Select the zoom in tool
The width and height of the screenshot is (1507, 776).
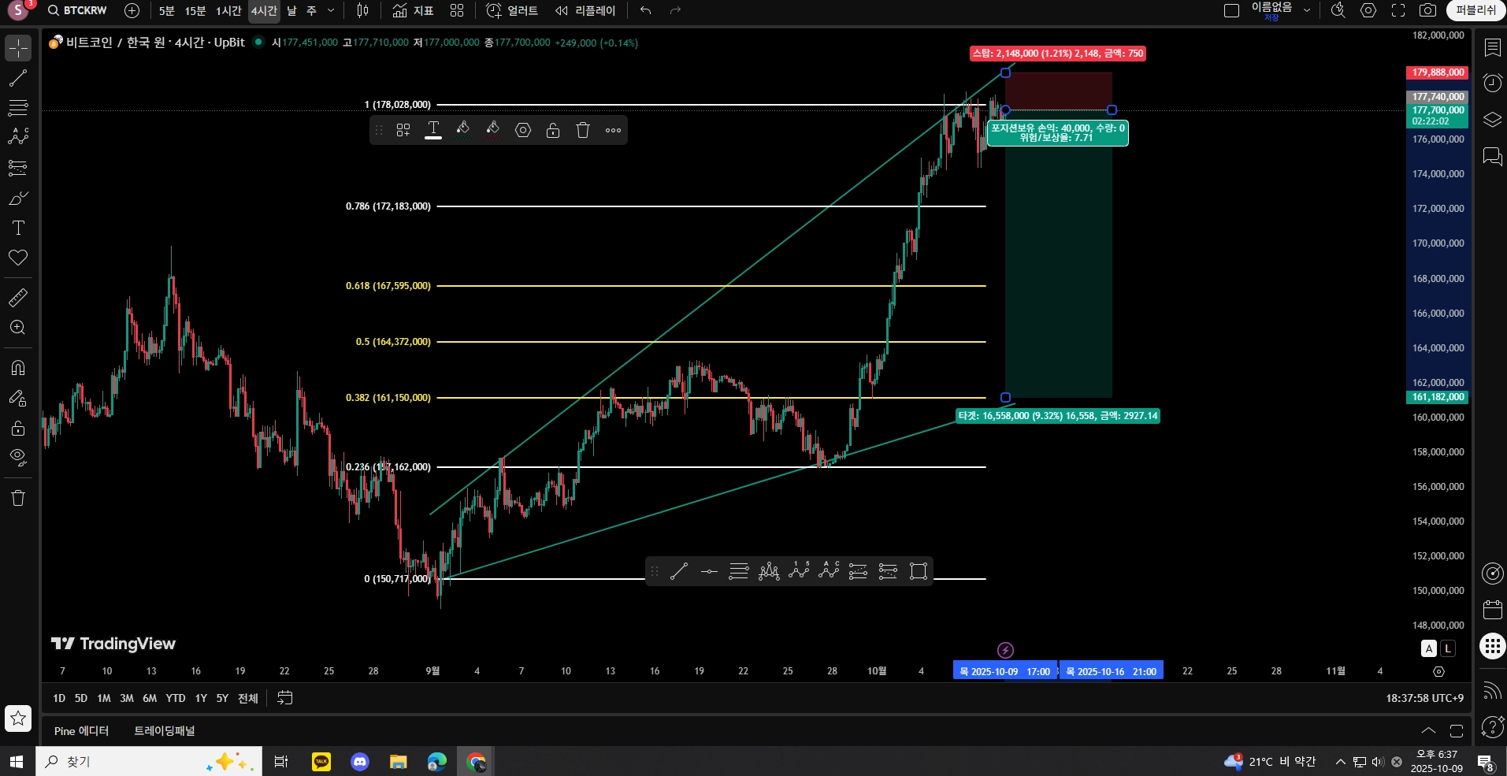pos(18,327)
